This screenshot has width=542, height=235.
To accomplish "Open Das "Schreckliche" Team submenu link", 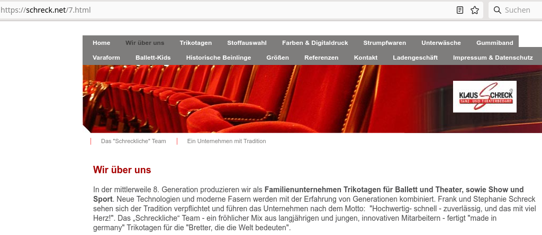I will (x=133, y=141).
